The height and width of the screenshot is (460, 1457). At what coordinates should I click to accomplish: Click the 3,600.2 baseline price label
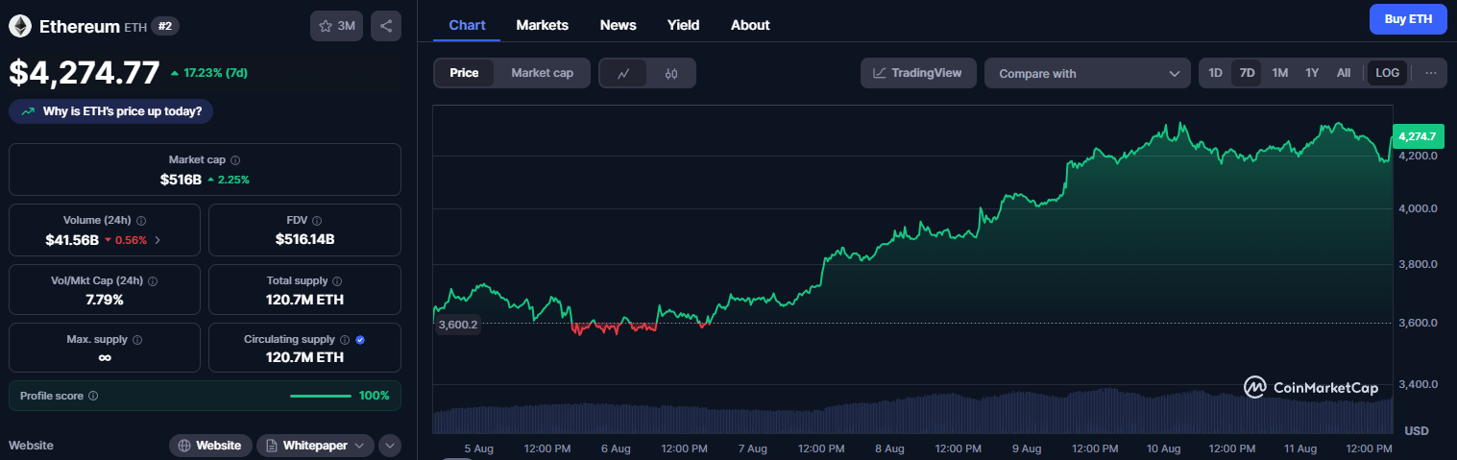pyautogui.click(x=458, y=325)
